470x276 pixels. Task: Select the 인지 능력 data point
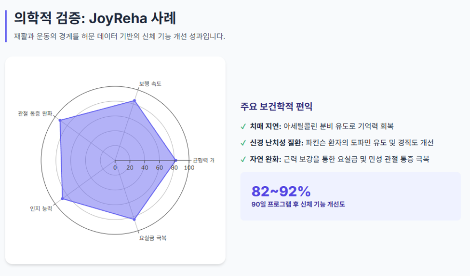[62, 199]
